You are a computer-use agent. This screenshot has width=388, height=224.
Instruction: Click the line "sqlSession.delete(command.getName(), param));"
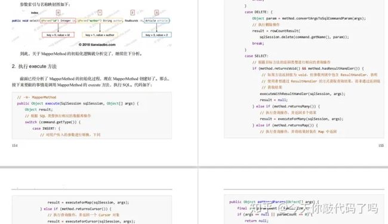(x=304, y=37)
